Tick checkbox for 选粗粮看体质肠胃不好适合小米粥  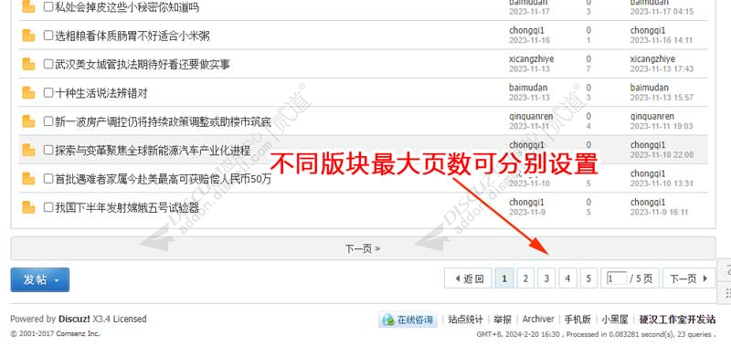[48, 36]
